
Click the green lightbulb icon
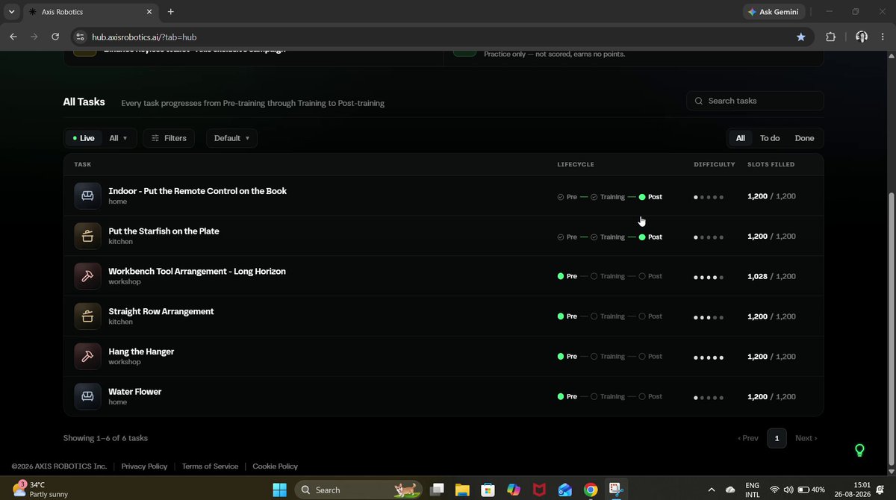pyautogui.click(x=859, y=450)
